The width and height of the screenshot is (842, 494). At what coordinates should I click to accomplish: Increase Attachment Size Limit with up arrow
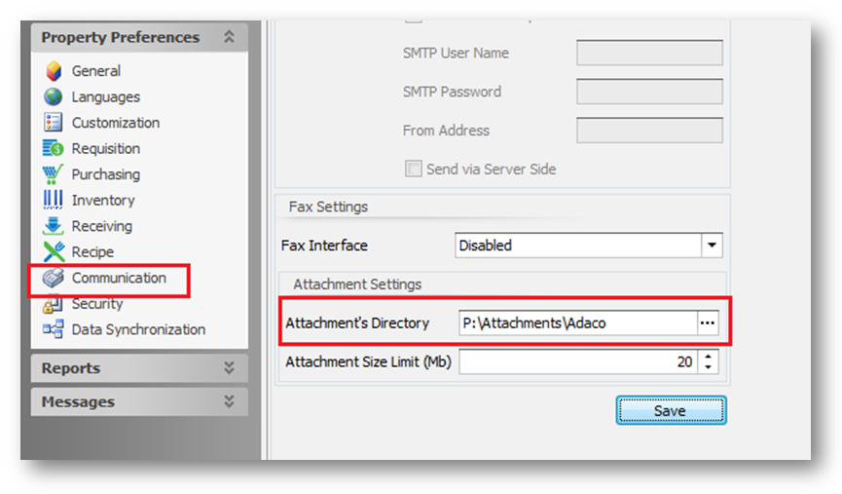point(708,357)
